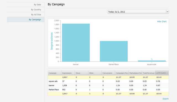Click 'Market Place' label under the chart axis
Image resolution: width=177 pixels, height=102 pixels.
click(114, 64)
